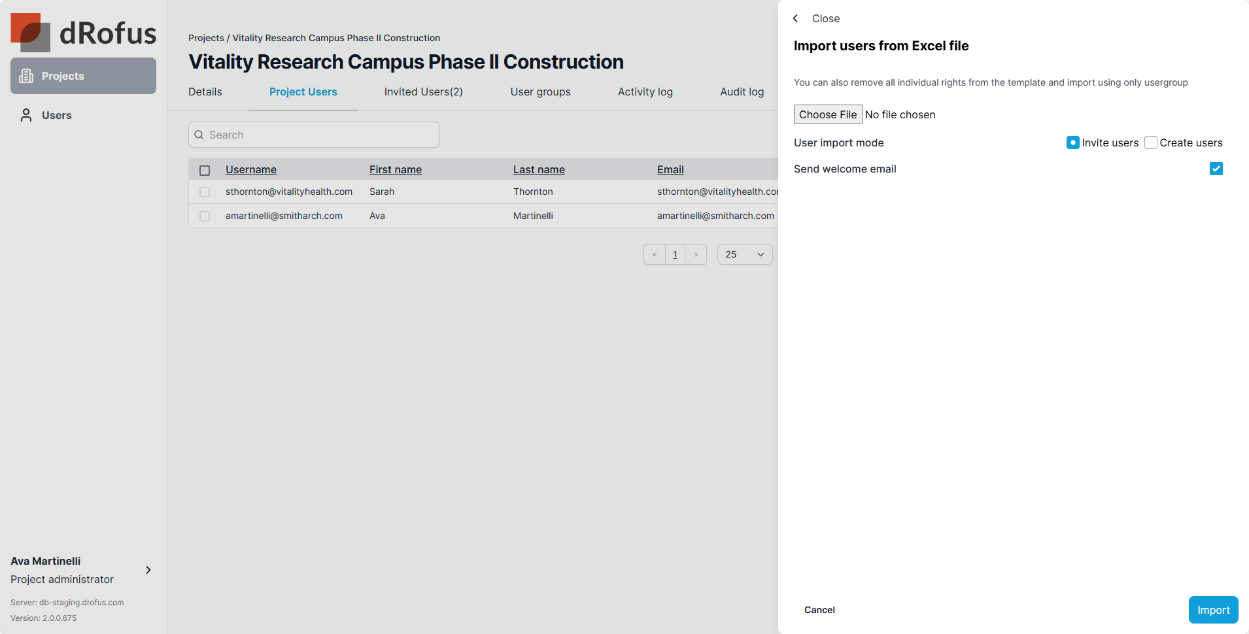
Task: Open the 25 rows-per-page dropdown
Action: point(745,254)
